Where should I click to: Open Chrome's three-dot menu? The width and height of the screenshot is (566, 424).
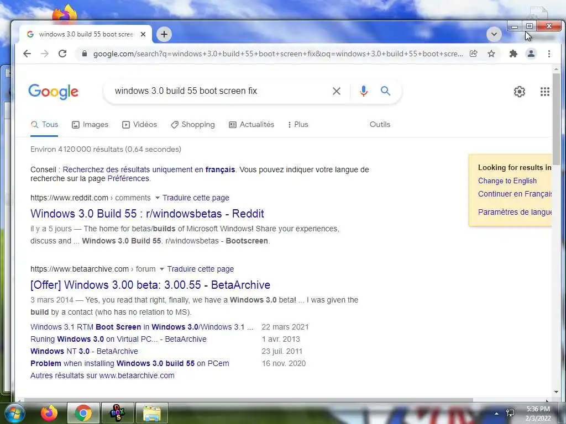pos(549,54)
